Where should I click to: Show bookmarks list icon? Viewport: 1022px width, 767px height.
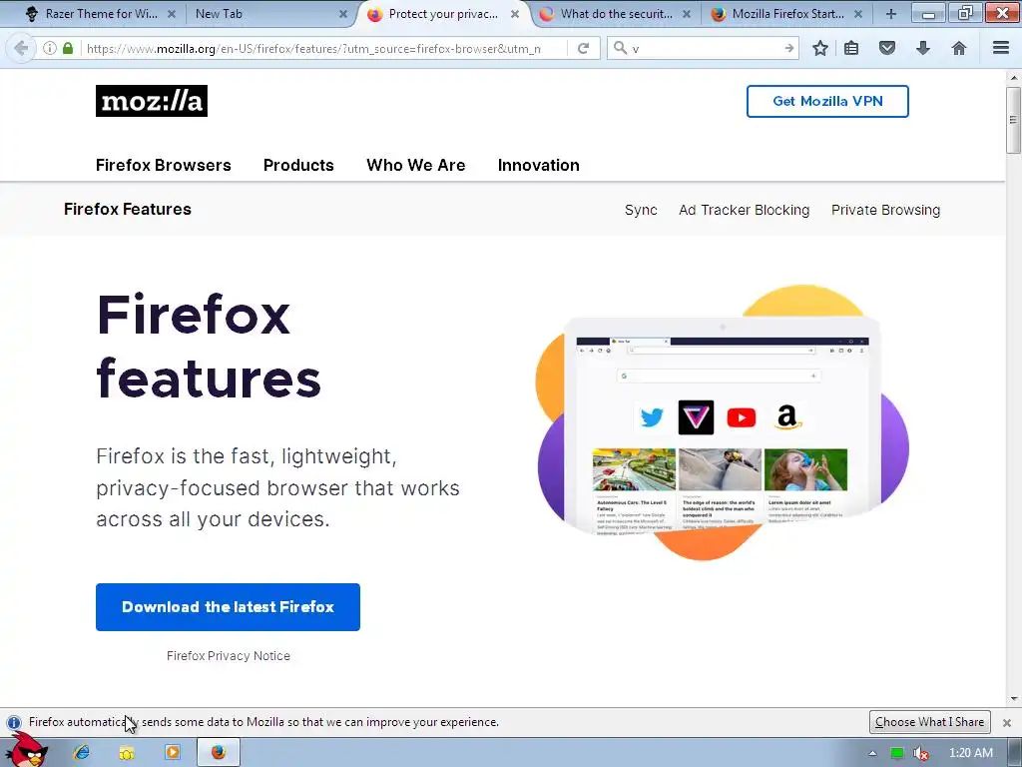point(851,48)
